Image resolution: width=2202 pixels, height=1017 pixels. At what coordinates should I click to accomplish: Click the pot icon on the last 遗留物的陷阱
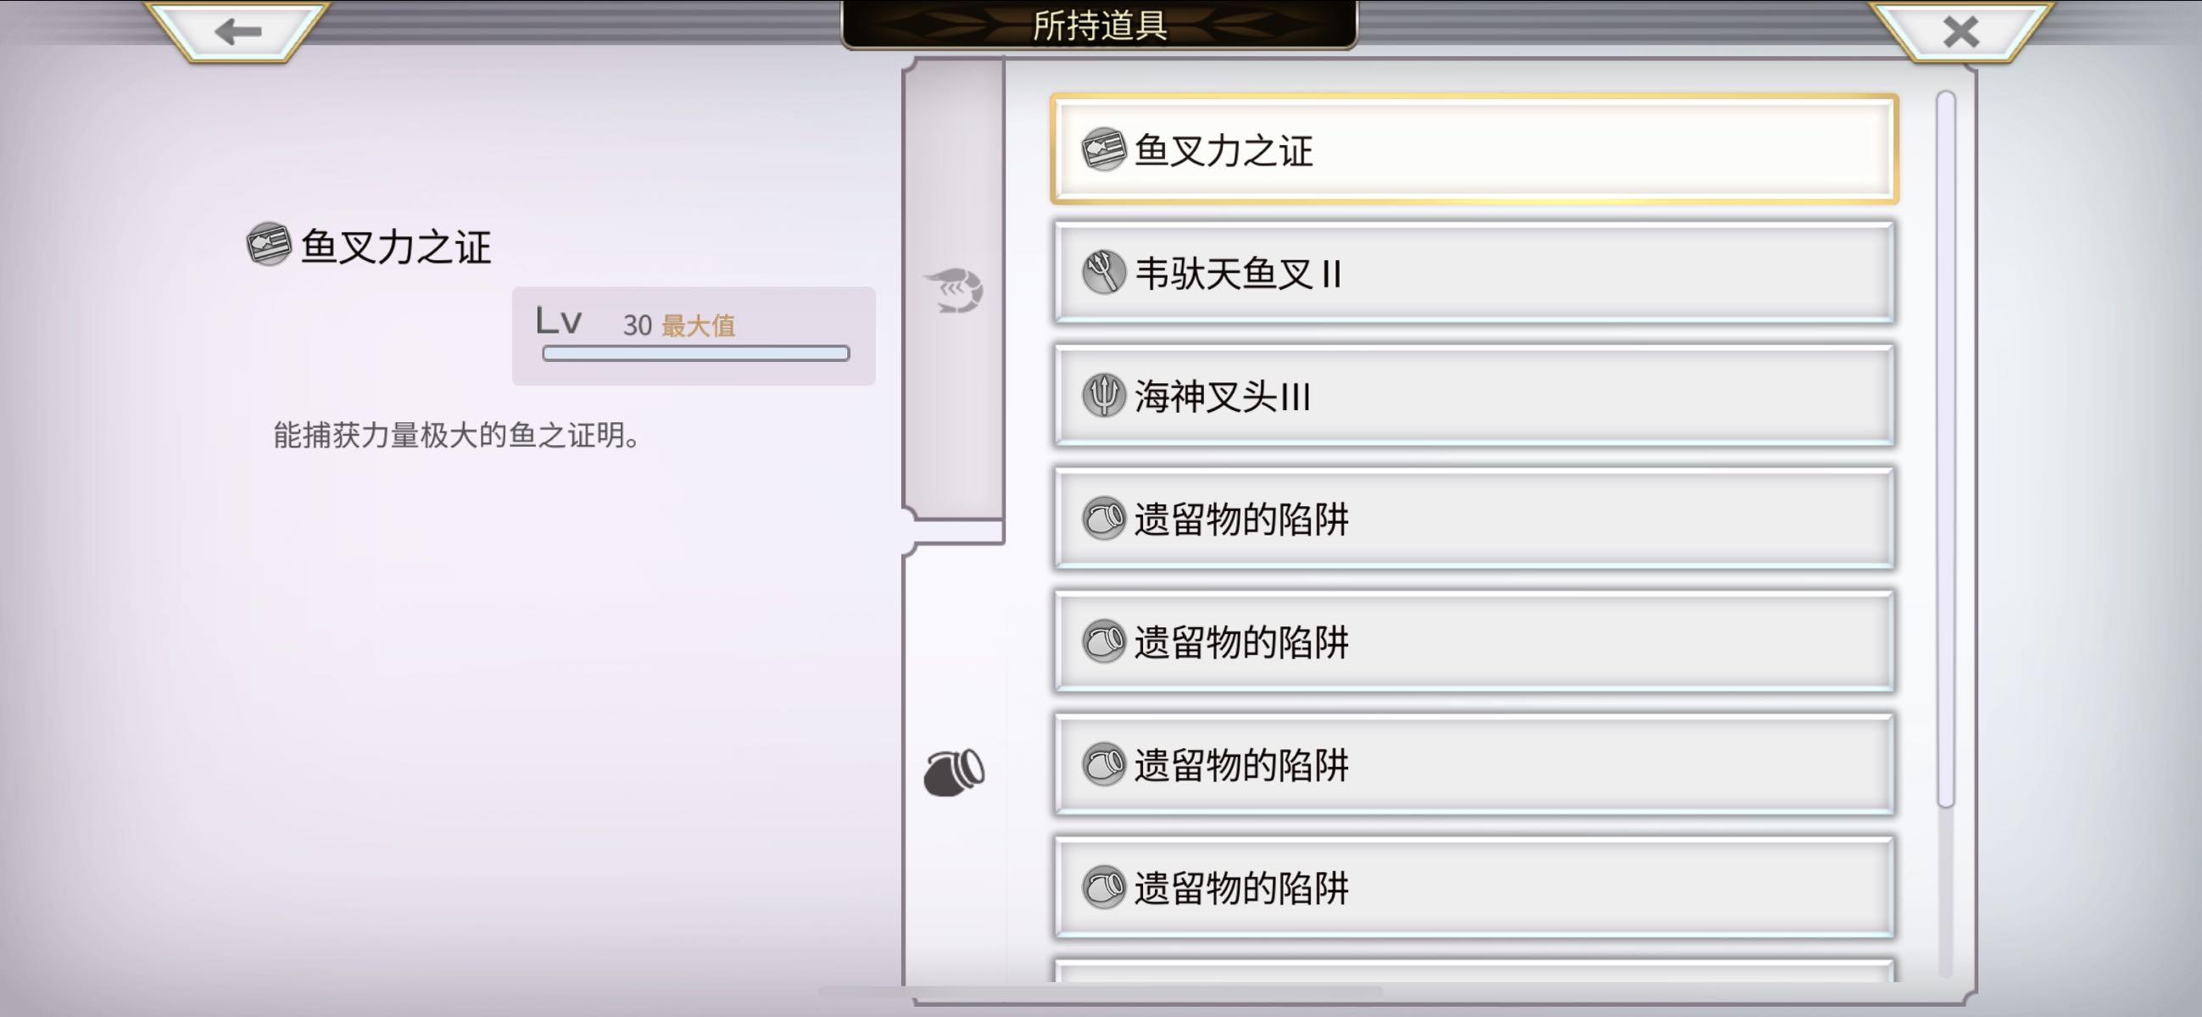1103,887
